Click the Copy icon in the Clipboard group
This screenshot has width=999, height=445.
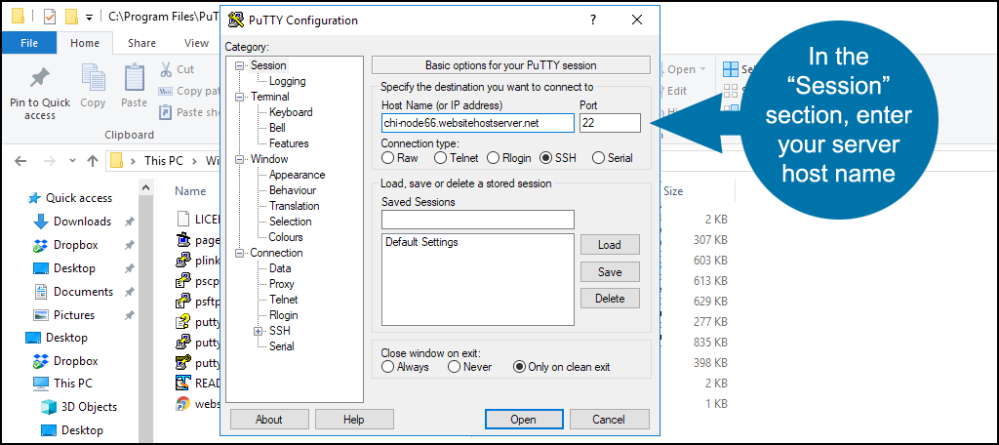tap(93, 78)
